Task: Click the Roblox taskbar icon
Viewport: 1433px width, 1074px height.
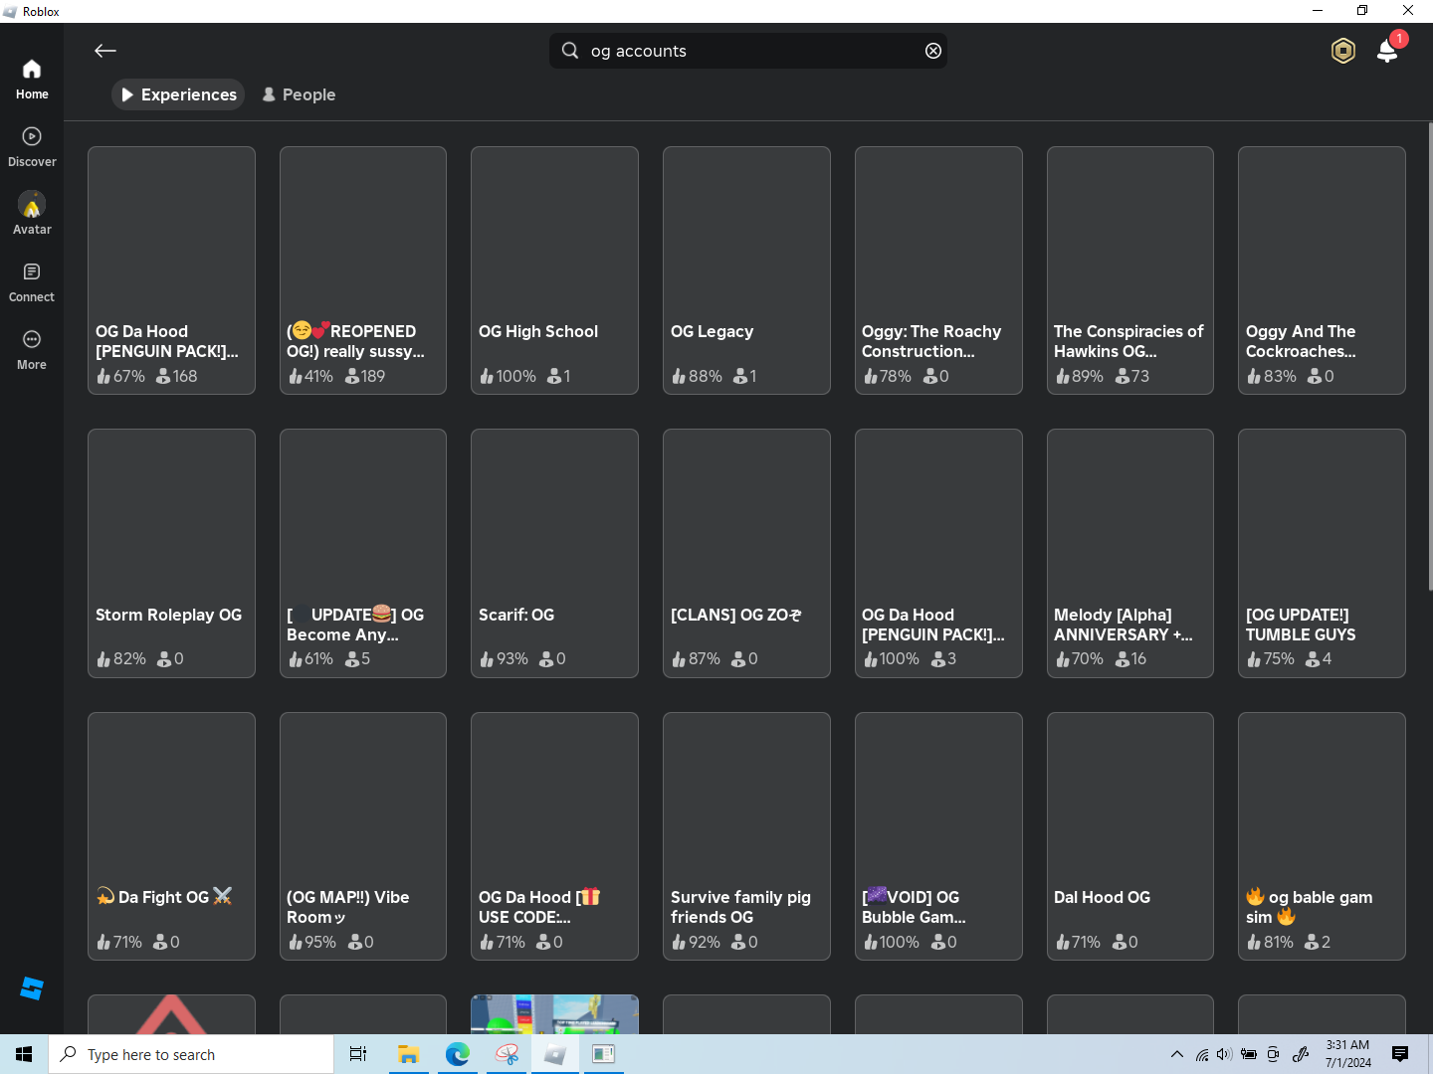Action: tap(555, 1054)
